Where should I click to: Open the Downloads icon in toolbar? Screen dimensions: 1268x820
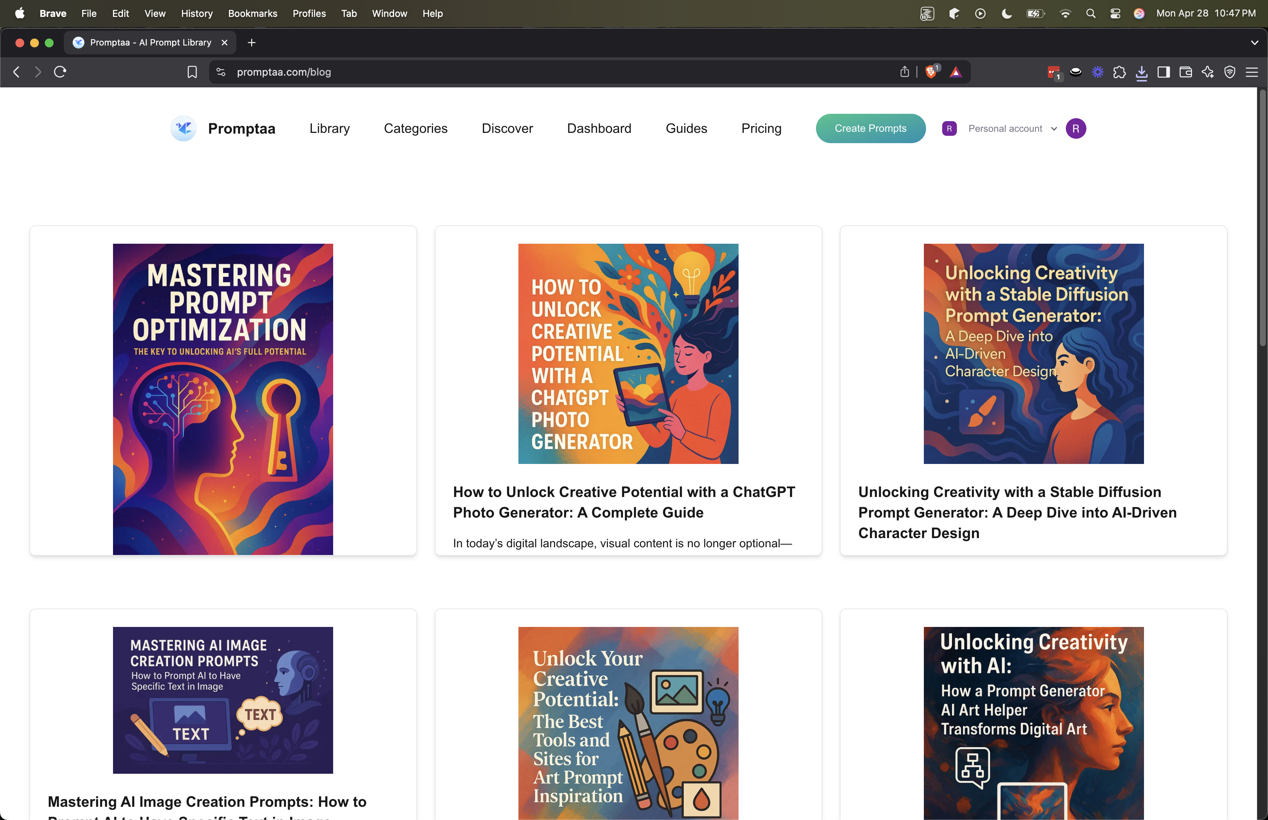click(x=1141, y=72)
